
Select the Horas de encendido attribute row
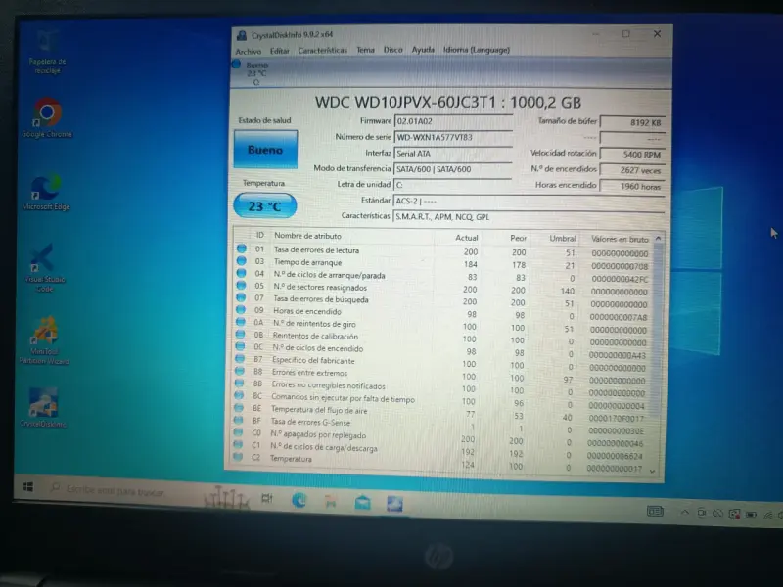tap(442, 313)
